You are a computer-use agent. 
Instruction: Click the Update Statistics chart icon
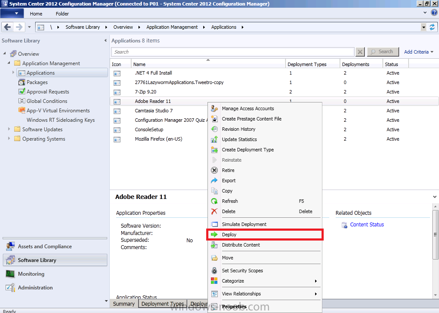pyautogui.click(x=214, y=139)
